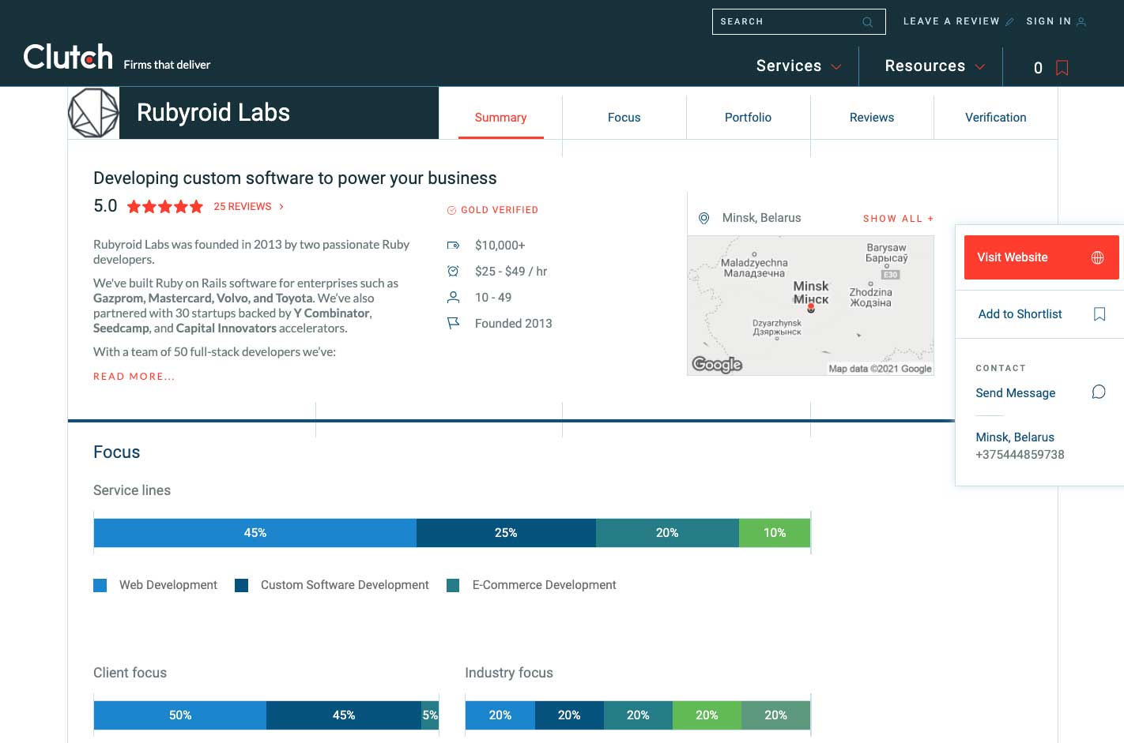Open the Resources dropdown menu

coord(934,66)
